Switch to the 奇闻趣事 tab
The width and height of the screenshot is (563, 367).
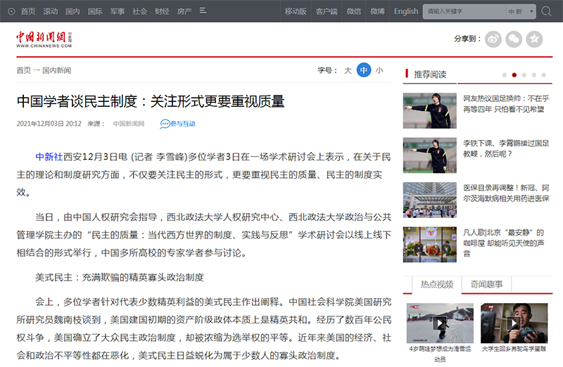coord(486,284)
